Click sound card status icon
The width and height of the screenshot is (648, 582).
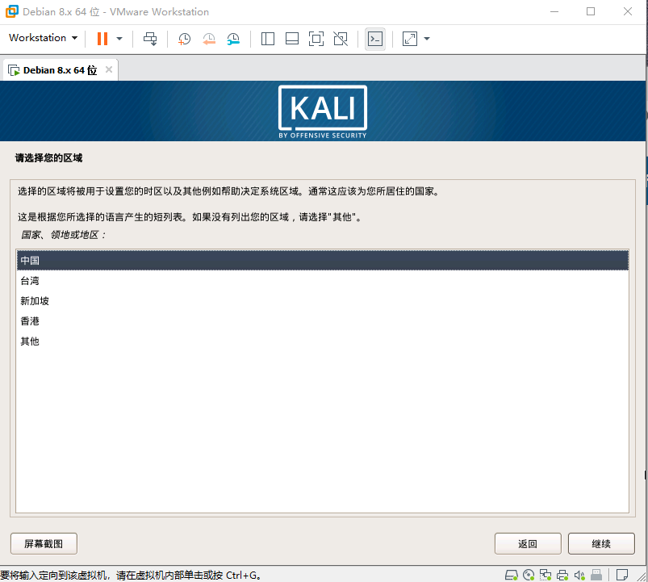coord(579,575)
